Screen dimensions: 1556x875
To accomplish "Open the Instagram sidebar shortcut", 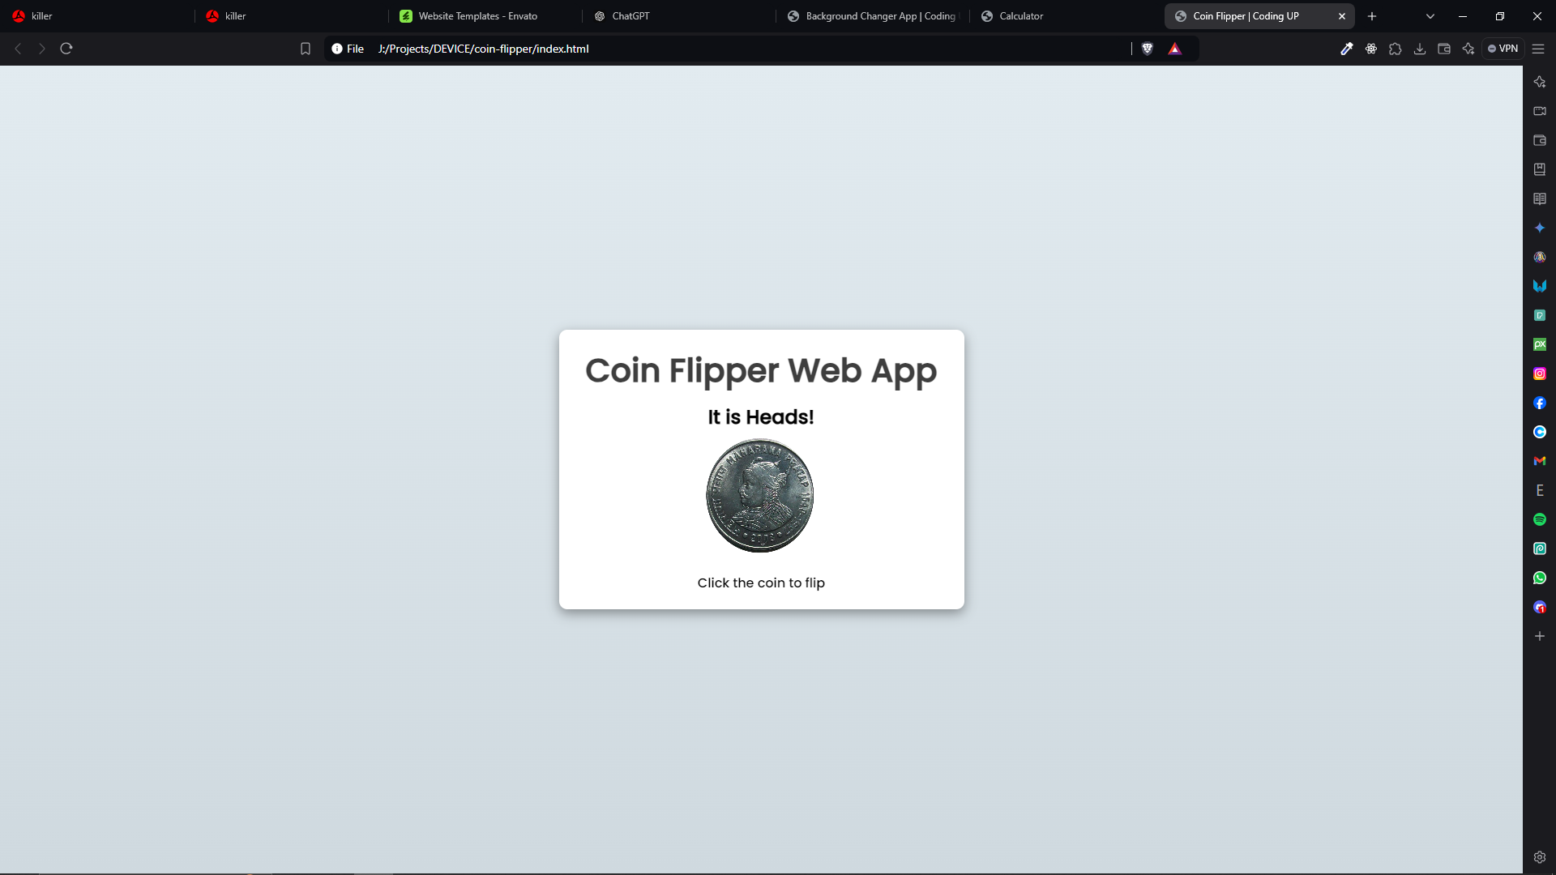I will [x=1540, y=373].
